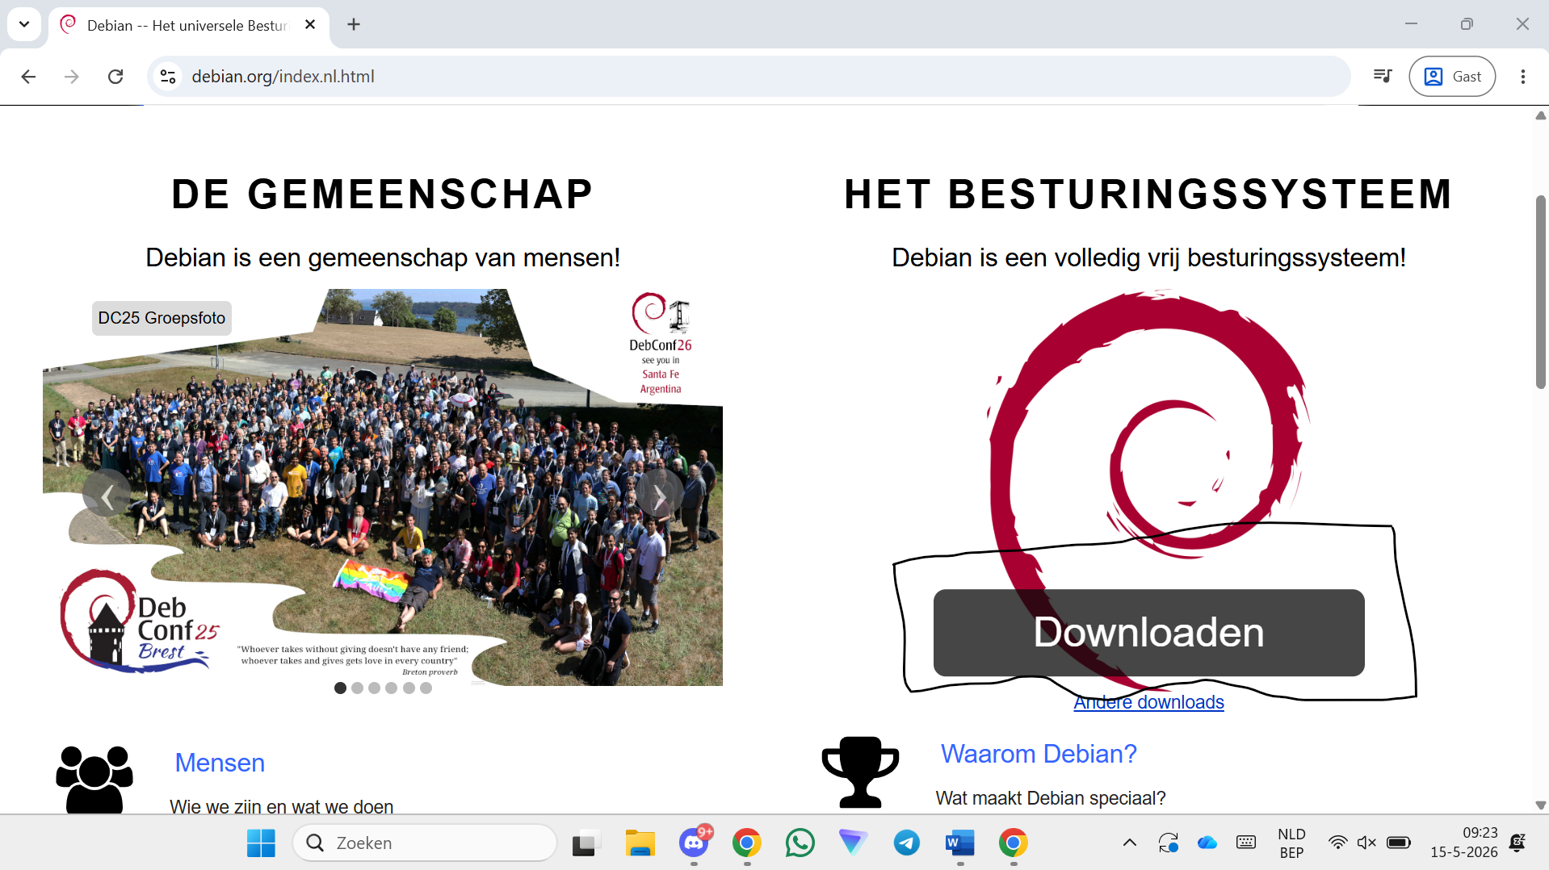
Task: Open the Chrome three-dot menu
Action: (x=1523, y=77)
